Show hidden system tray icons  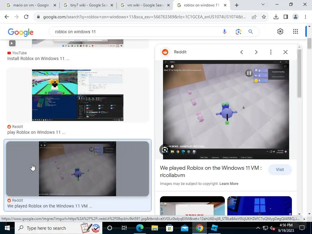coord(258,228)
